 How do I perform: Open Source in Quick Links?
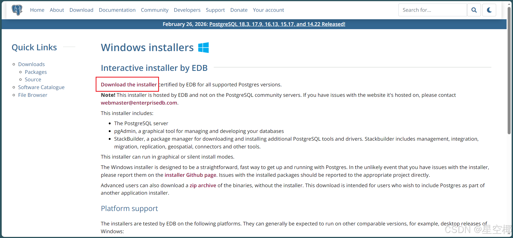click(33, 79)
